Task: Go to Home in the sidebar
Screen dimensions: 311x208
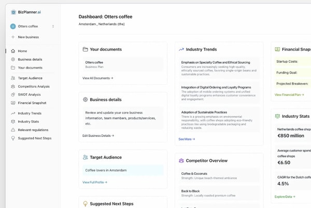Action: pos(22,51)
